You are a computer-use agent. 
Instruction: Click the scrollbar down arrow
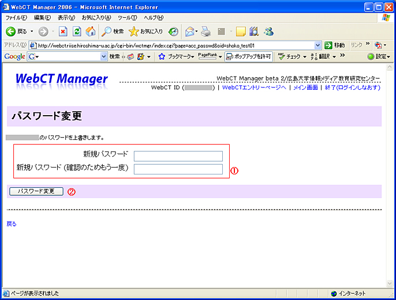pos(390,283)
